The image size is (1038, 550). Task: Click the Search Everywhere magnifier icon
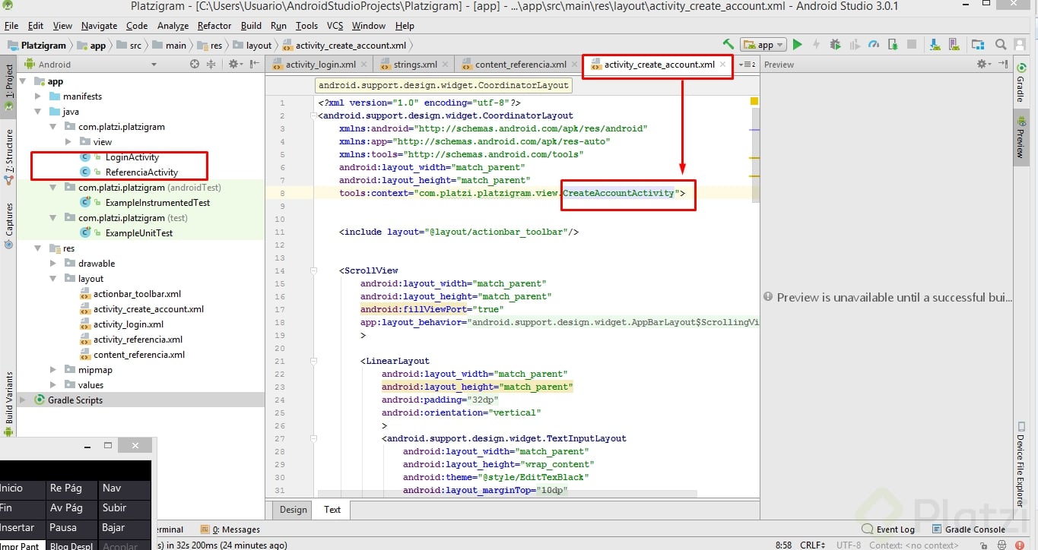pos(1001,45)
